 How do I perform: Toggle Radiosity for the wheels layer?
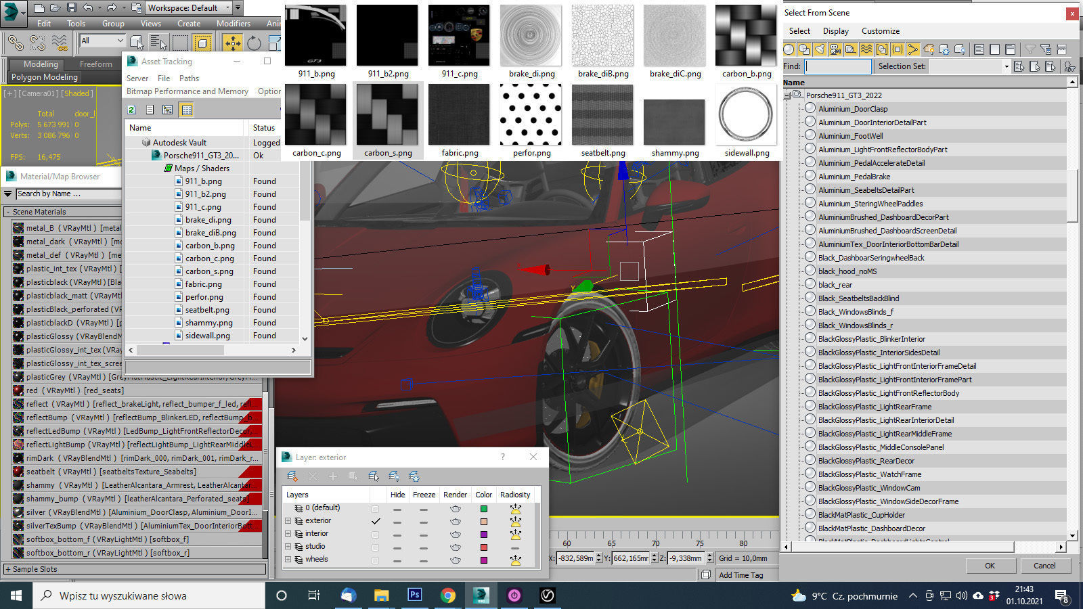515,560
